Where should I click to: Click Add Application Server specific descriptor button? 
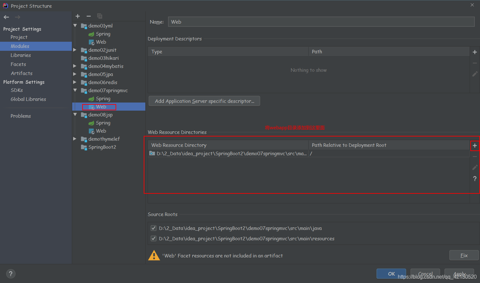coord(204,101)
